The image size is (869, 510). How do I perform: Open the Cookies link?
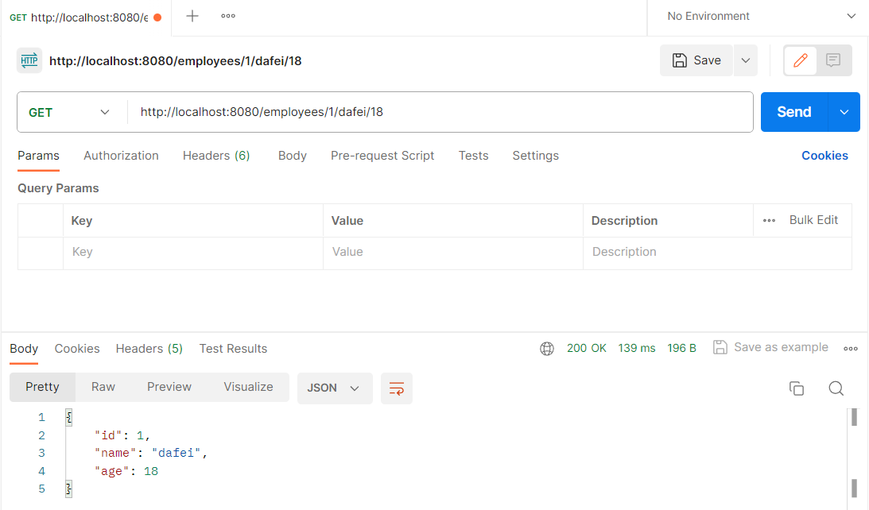[x=824, y=156]
